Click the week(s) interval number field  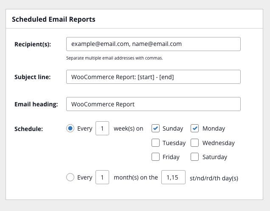(x=102, y=128)
